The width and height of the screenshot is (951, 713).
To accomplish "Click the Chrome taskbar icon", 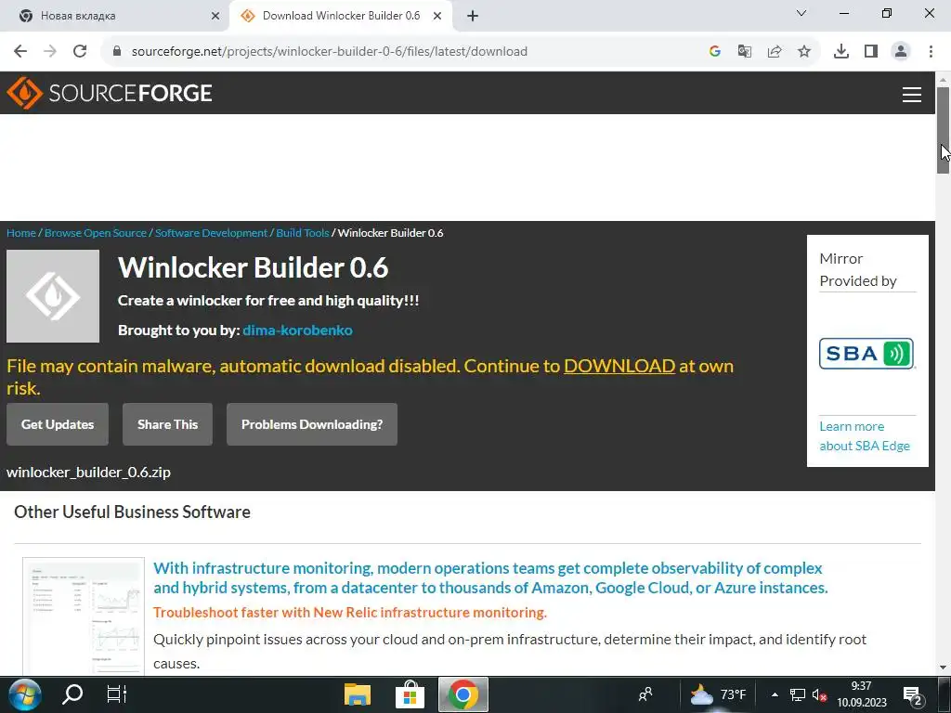I will tap(462, 694).
